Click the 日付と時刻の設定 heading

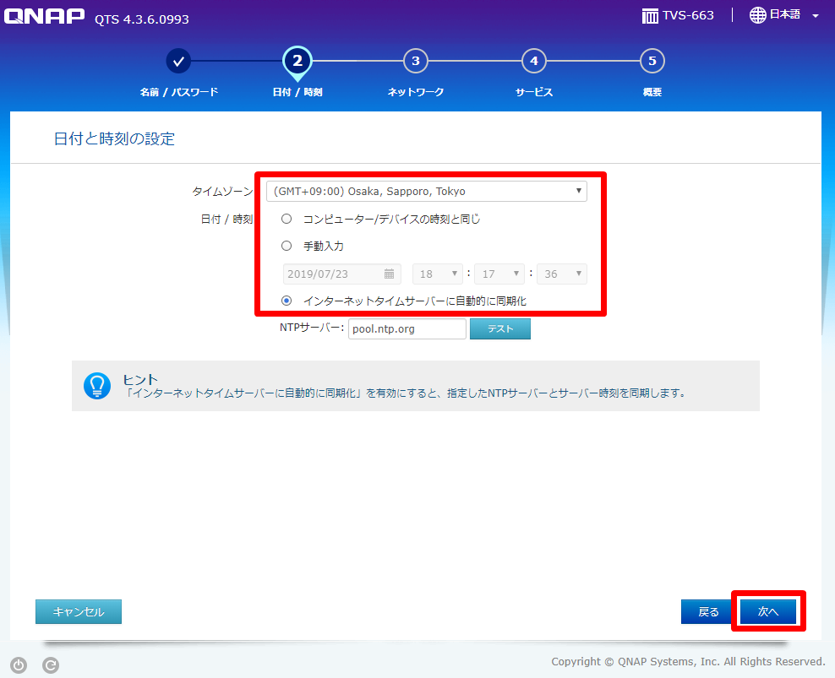click(114, 139)
